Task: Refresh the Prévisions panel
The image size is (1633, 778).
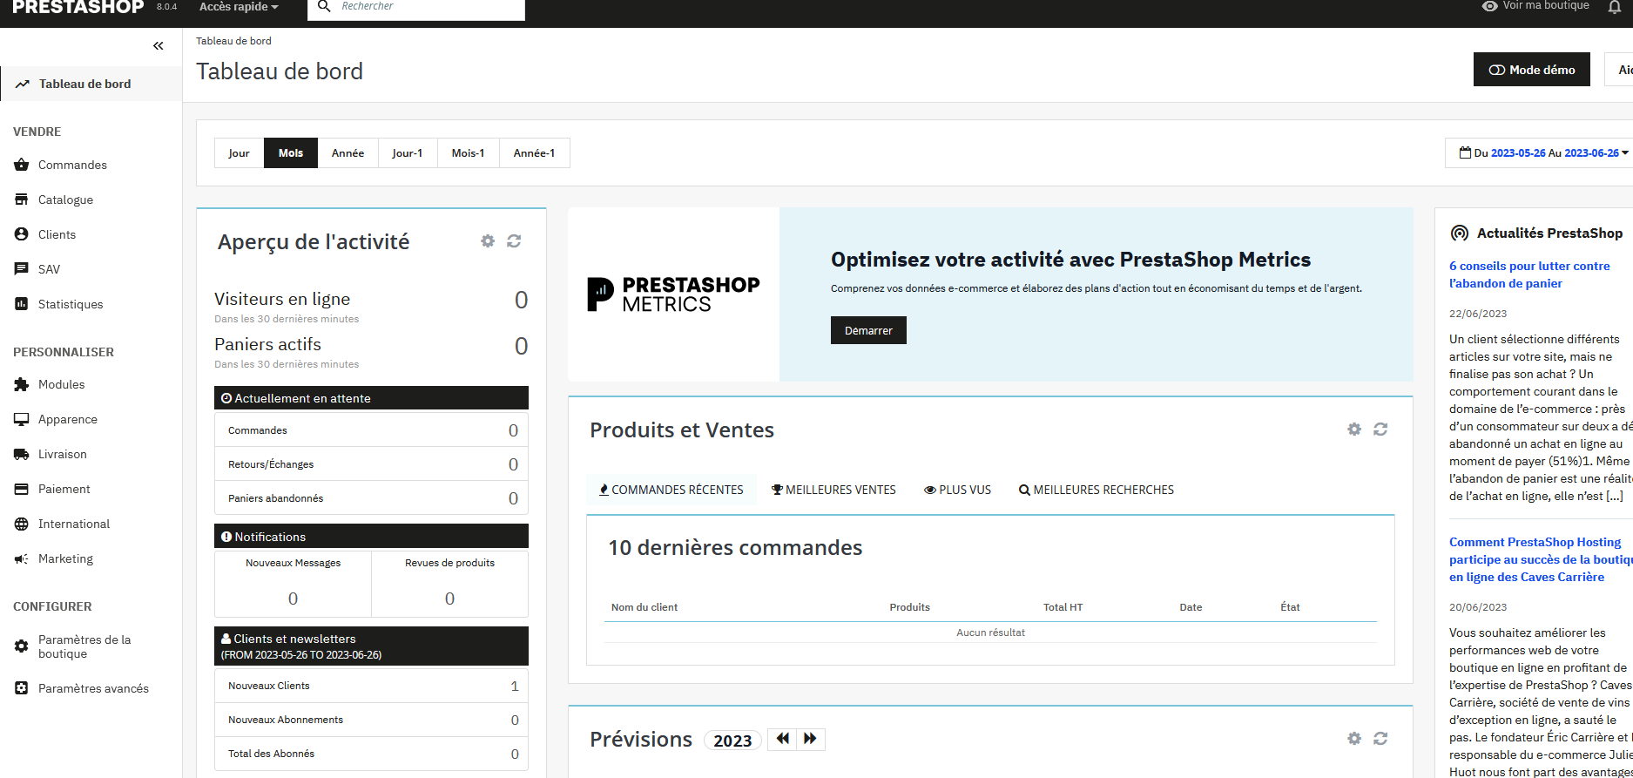Action: (1380, 738)
